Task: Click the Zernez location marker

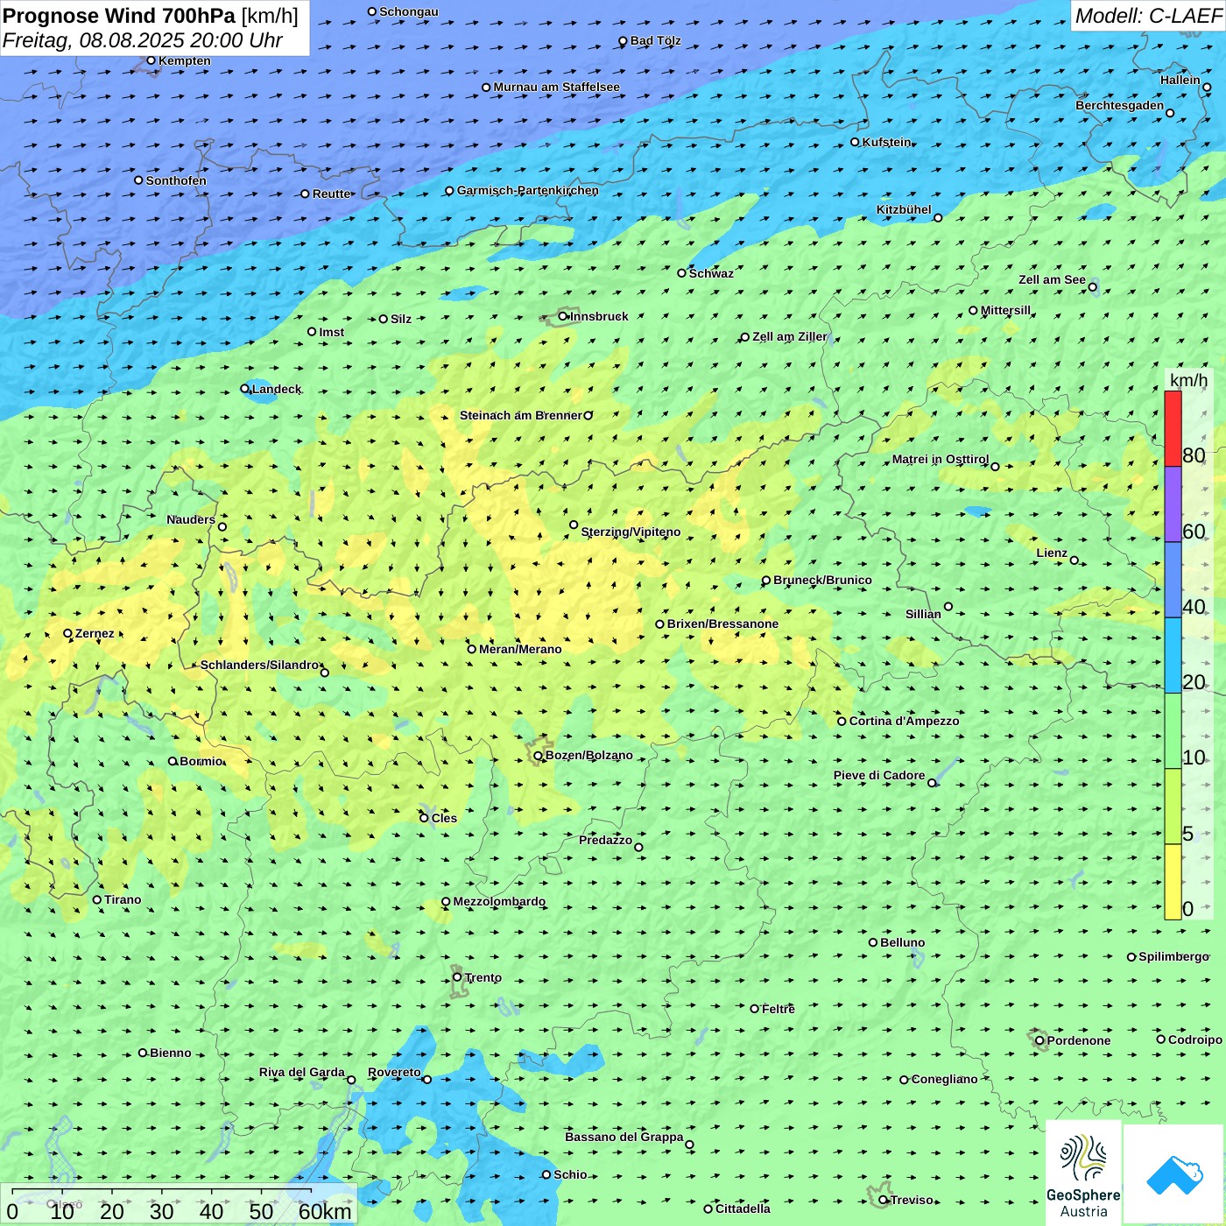Action: (x=67, y=633)
